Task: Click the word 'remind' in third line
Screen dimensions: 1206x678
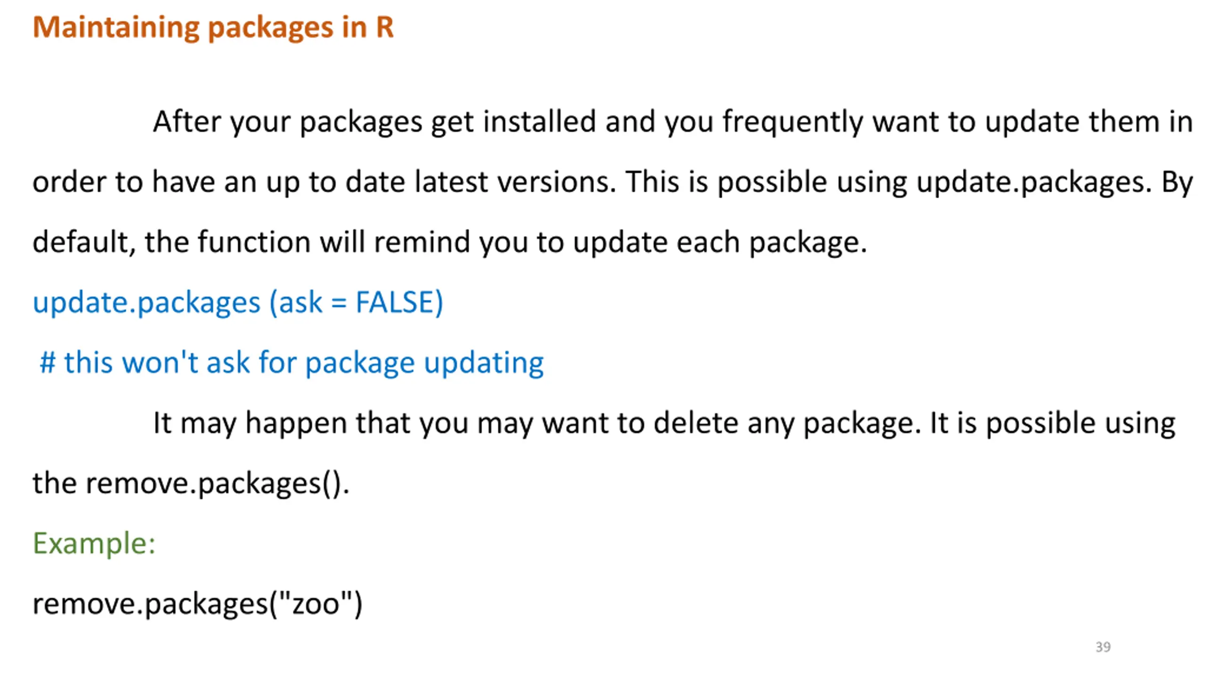Action: click(422, 242)
